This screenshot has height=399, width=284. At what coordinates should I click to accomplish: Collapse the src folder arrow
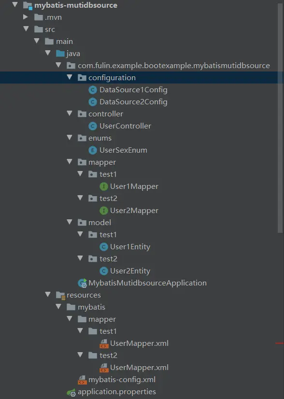click(26, 28)
